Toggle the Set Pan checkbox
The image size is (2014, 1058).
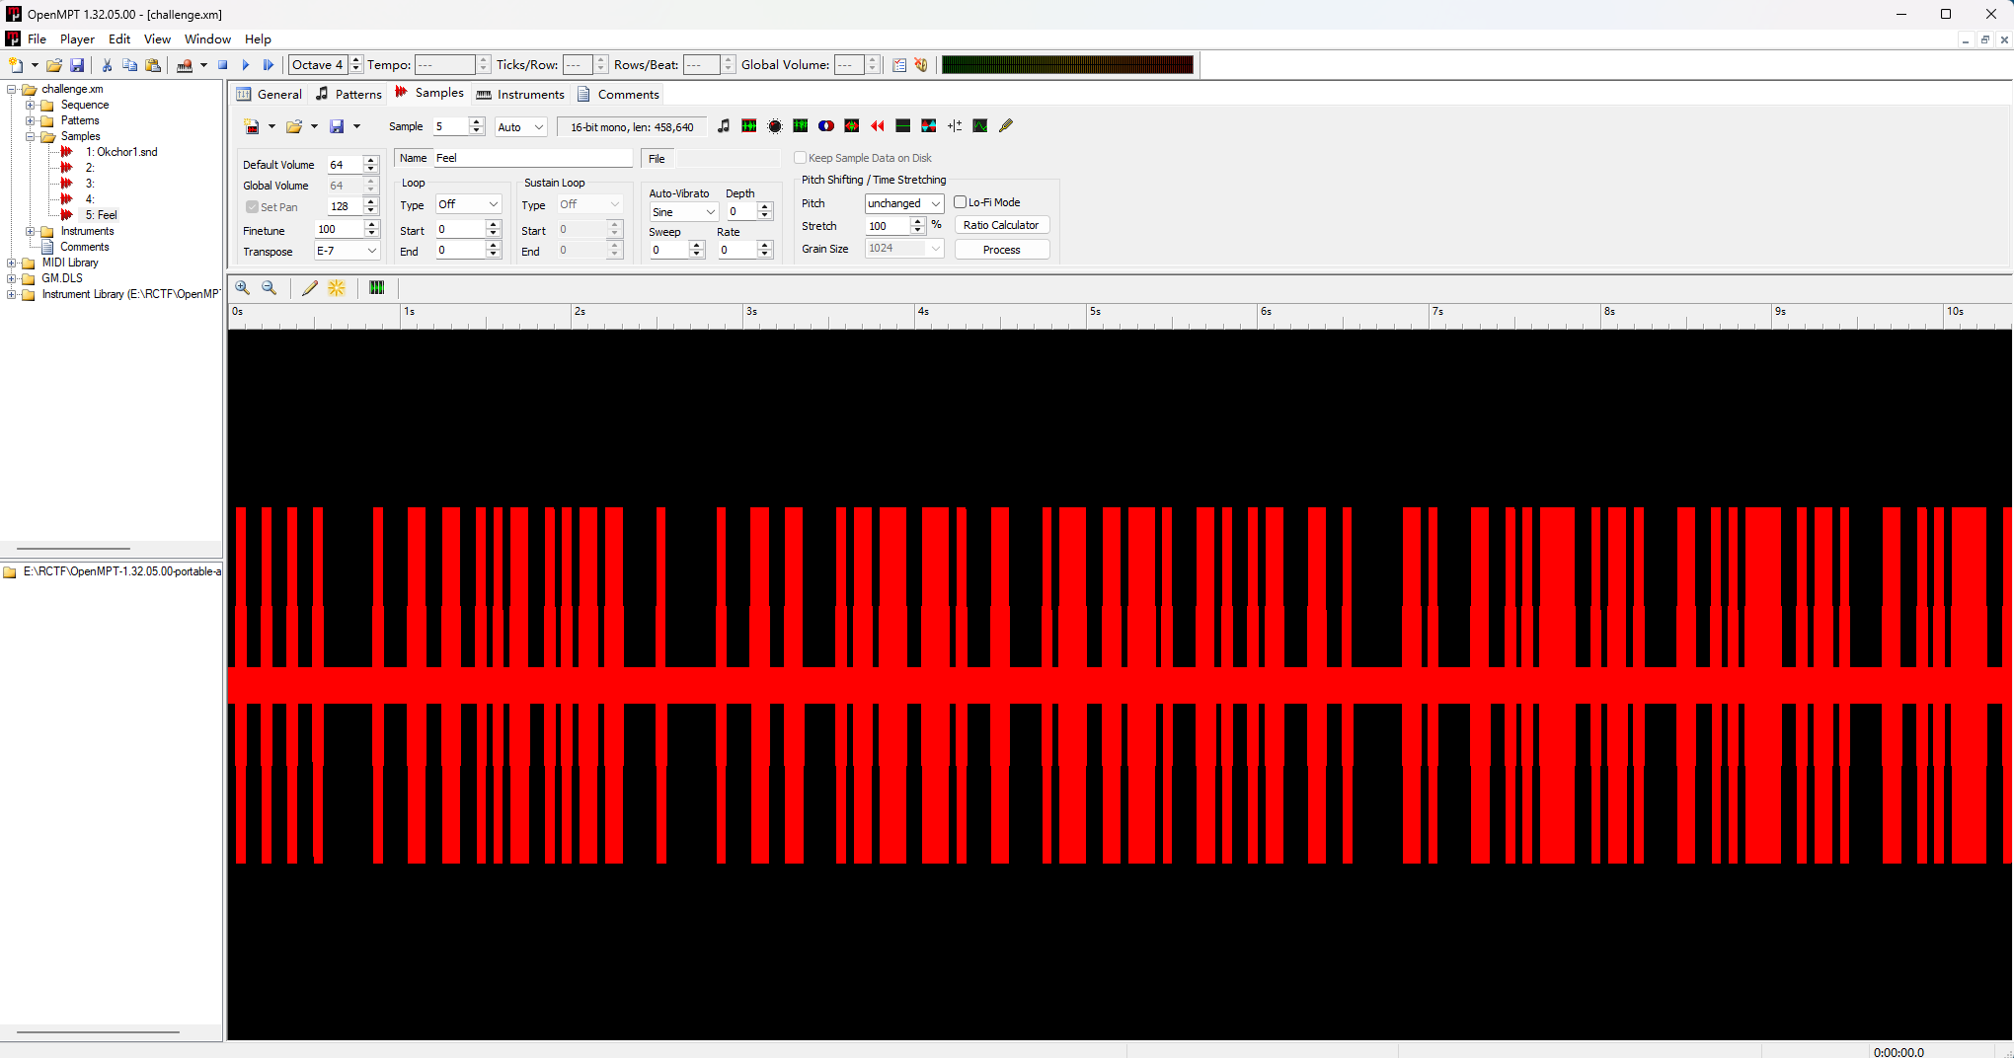pos(253,207)
